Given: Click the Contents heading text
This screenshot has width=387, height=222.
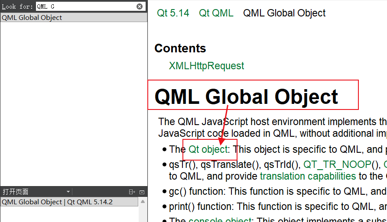Looking at the screenshot, I should pos(180,48).
